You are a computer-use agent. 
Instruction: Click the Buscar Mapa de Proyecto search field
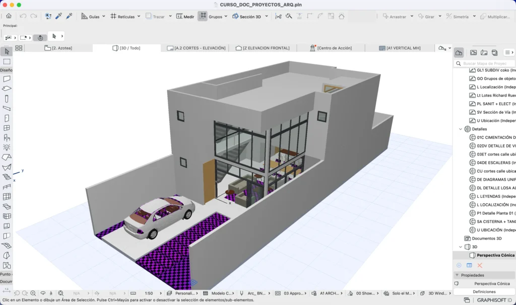(x=484, y=63)
